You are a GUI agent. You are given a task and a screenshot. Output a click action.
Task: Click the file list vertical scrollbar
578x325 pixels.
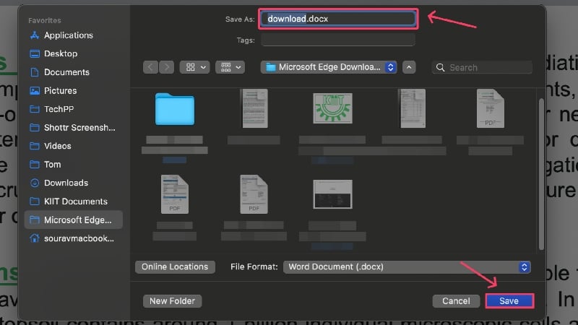tap(541, 174)
